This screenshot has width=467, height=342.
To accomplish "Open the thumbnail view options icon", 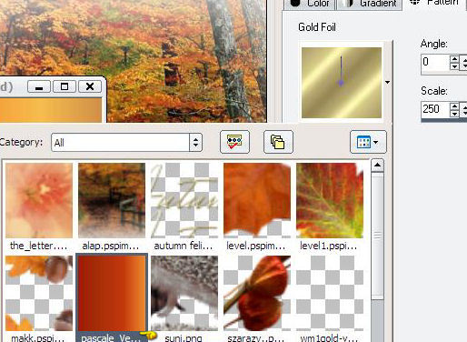I will tap(368, 142).
